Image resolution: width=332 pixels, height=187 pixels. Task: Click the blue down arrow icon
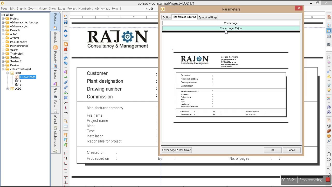(x=66, y=36)
